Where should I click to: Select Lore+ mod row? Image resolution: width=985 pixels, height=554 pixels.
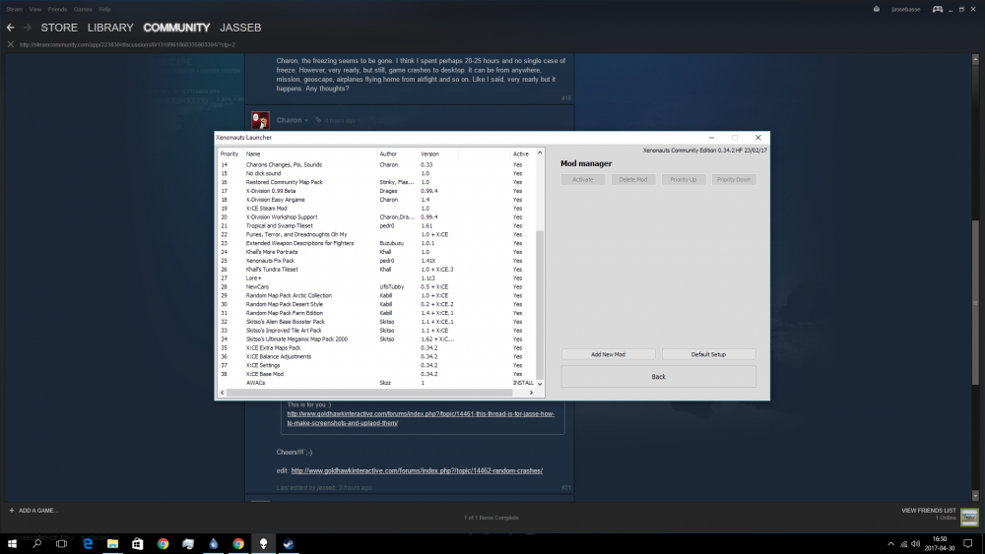[x=375, y=277]
